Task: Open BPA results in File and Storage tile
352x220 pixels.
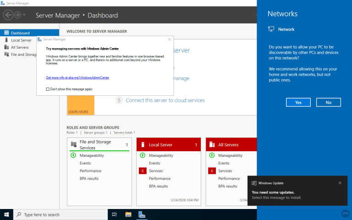Action: 89,178
